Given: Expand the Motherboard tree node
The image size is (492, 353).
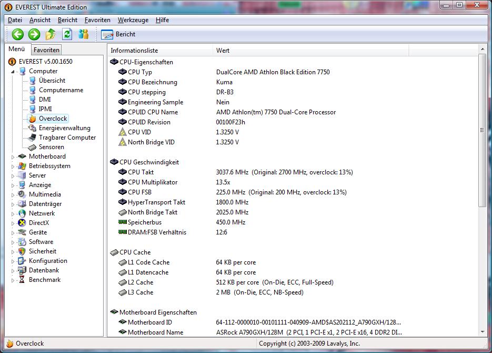Looking at the screenshot, I should tap(13, 156).
